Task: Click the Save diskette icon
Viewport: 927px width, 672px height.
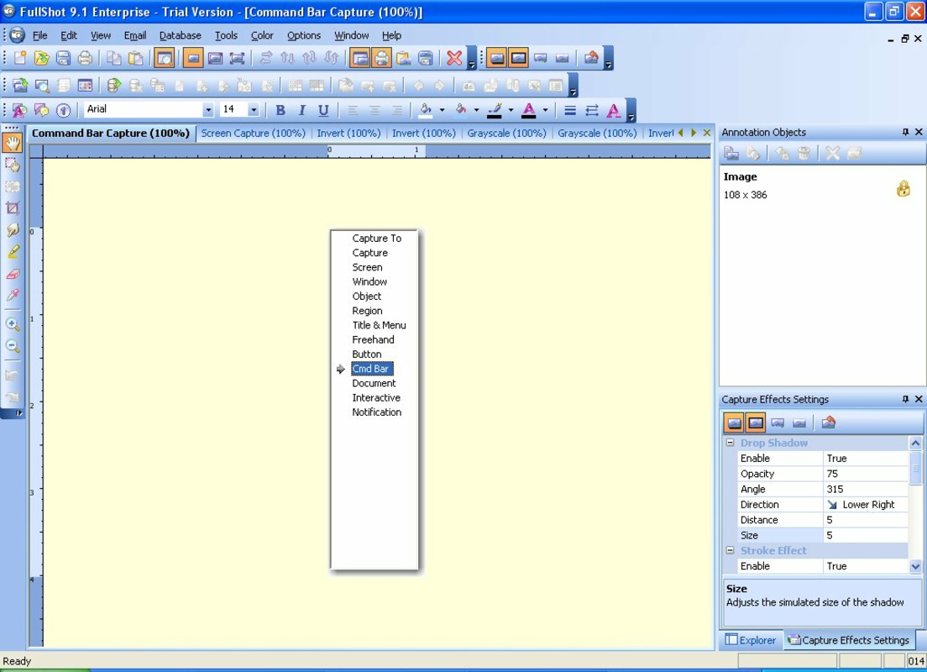Action: coord(63,57)
